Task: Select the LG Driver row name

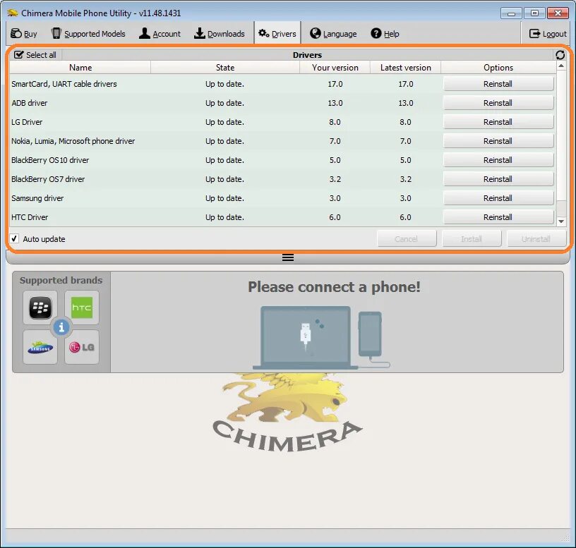Action: click(x=27, y=122)
